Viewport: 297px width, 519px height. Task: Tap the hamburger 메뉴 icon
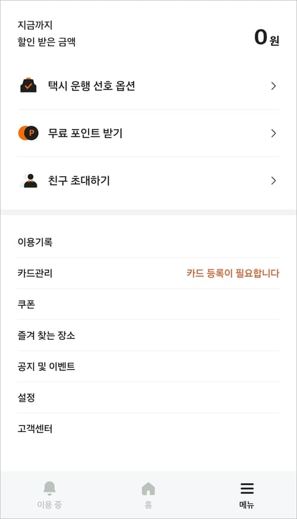point(247,489)
